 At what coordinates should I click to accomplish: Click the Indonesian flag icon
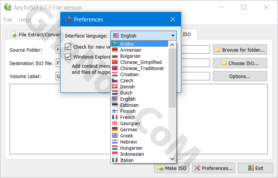[x=115, y=154]
